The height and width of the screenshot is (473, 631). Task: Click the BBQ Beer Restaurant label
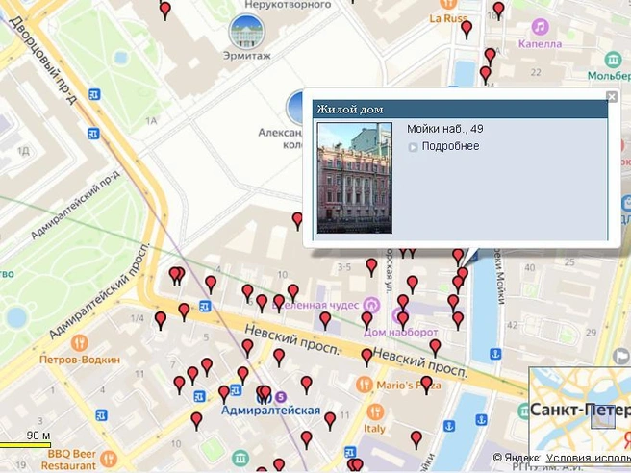tap(70, 460)
